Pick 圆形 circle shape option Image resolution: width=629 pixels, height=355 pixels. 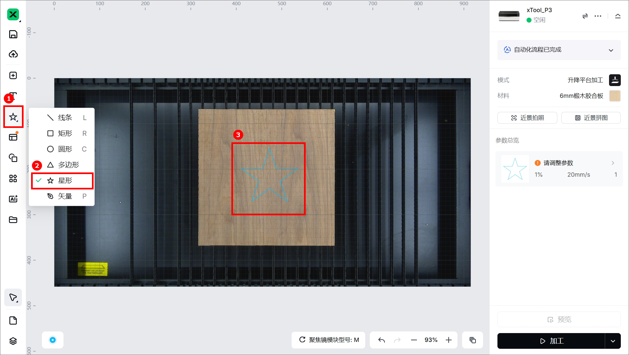[x=65, y=149]
